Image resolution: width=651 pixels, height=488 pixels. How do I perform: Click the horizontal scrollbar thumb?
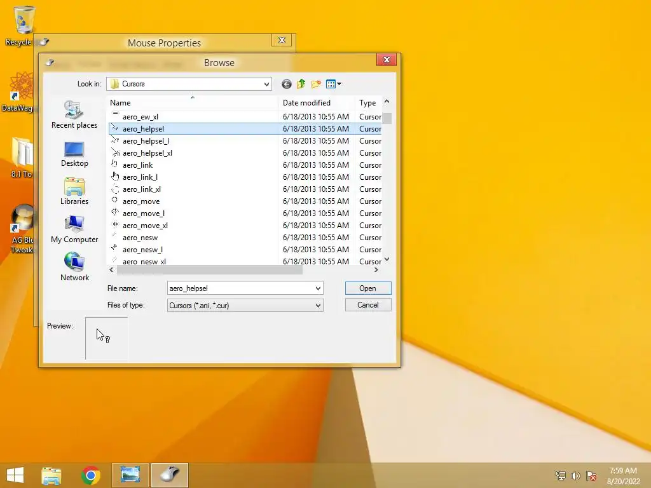click(x=210, y=270)
